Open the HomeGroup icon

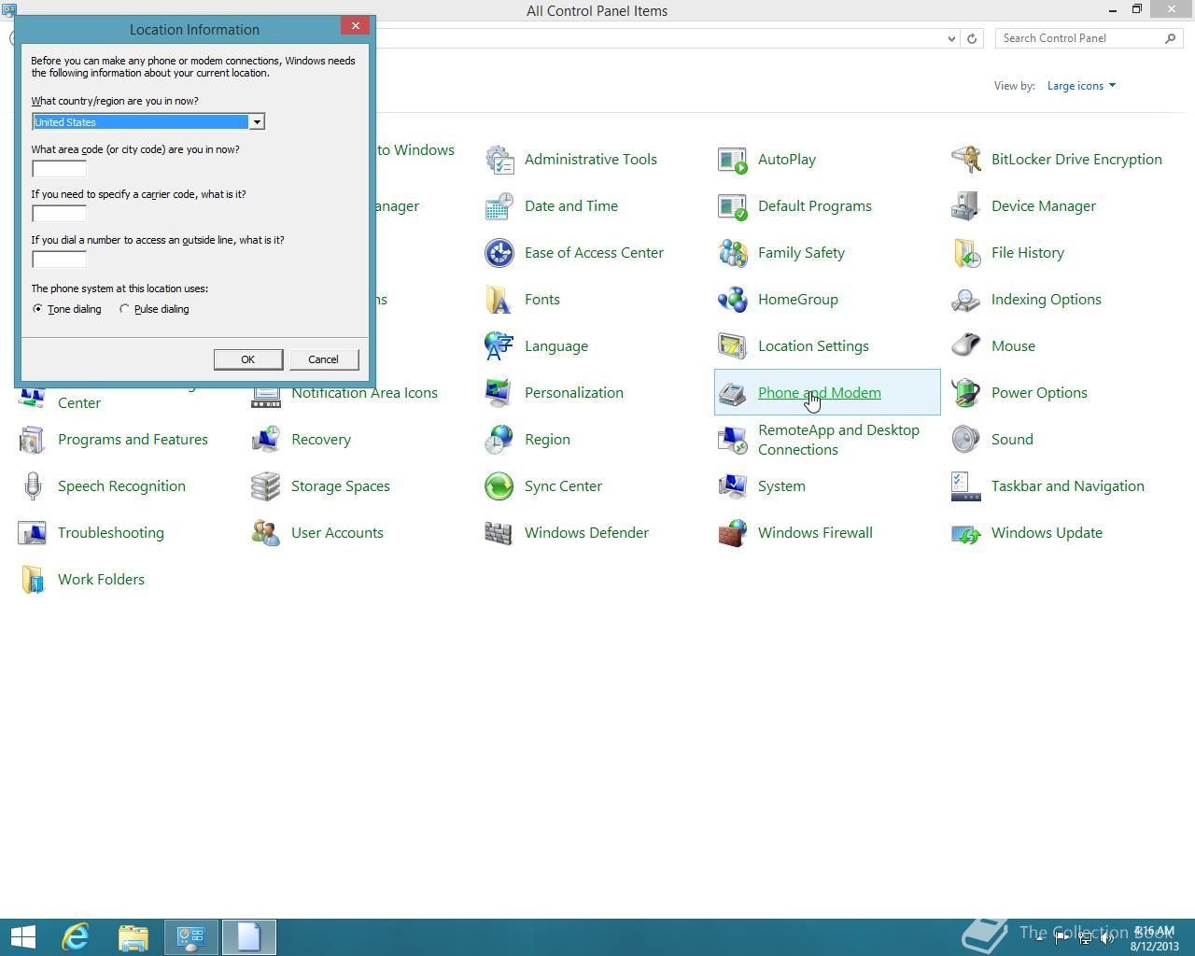pos(733,300)
